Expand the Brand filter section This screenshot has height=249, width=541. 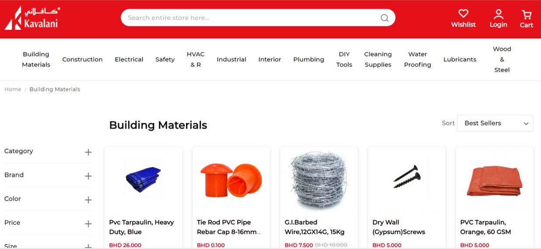click(48, 175)
